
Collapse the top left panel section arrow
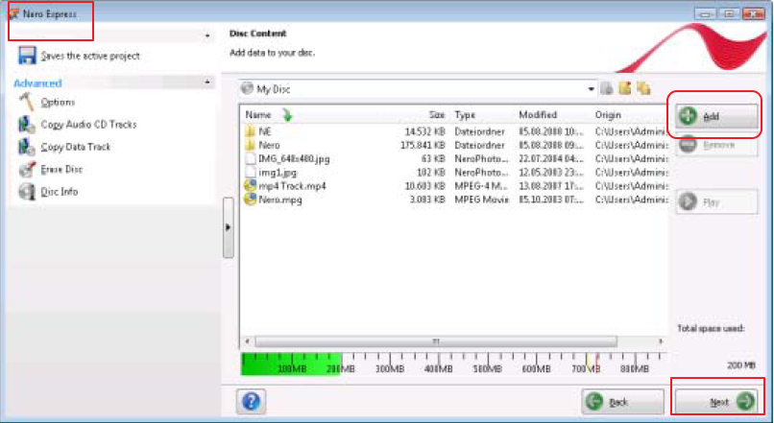click(x=207, y=36)
